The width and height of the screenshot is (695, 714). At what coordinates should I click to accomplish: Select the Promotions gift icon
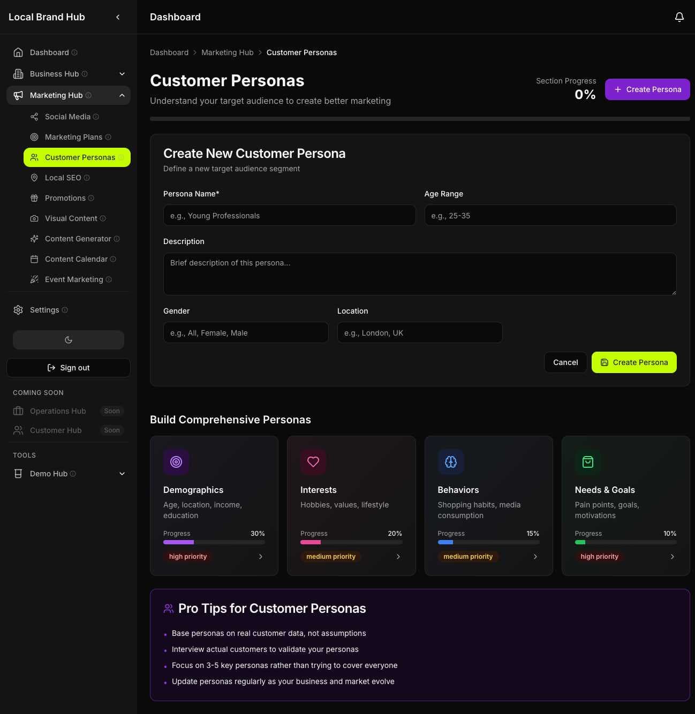(x=34, y=198)
